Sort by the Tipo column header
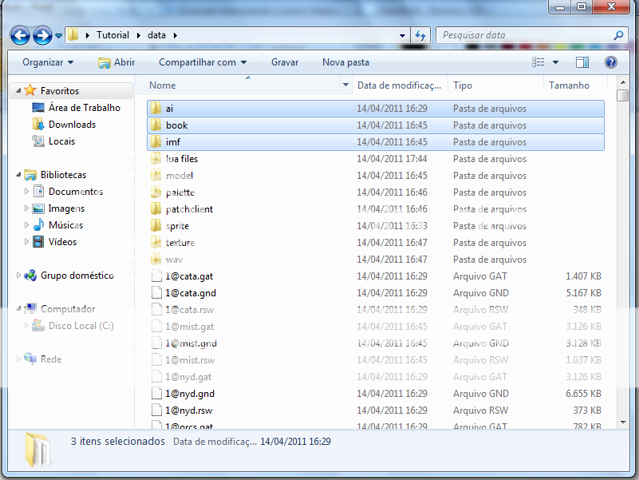This screenshot has height=480, width=639. click(x=463, y=85)
